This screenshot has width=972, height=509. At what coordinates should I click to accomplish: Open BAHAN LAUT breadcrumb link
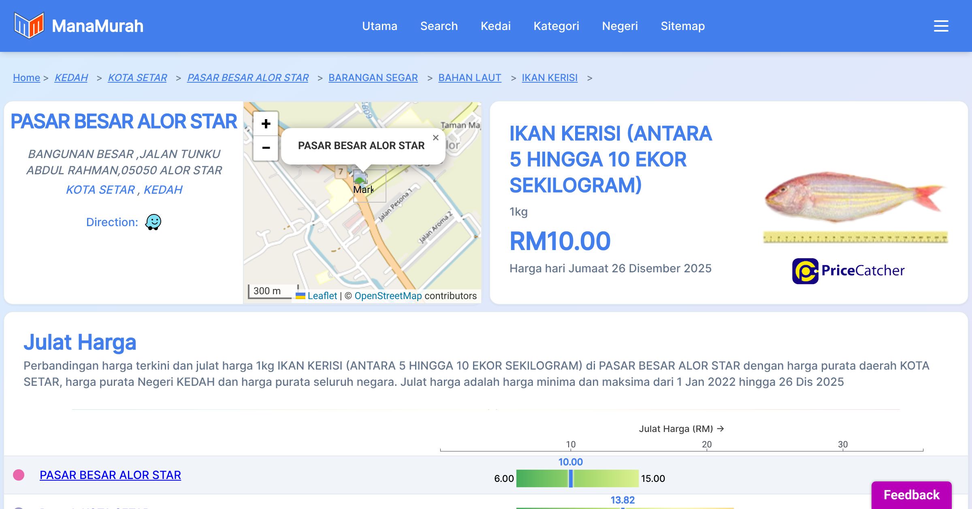point(469,77)
